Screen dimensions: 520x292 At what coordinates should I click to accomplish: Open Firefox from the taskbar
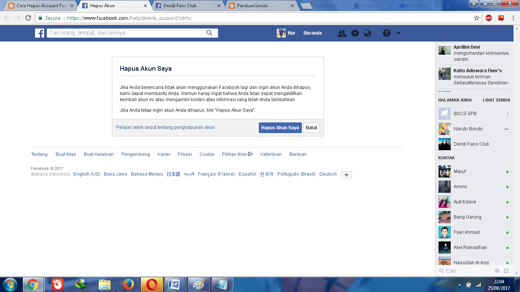tap(128, 284)
